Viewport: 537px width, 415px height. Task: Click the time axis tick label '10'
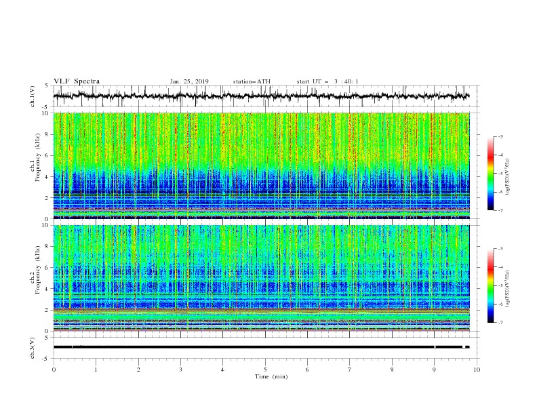477,370
